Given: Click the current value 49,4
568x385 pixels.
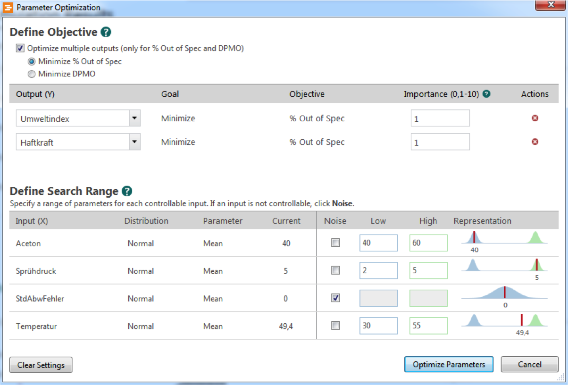Looking at the screenshot, I should point(286,326).
